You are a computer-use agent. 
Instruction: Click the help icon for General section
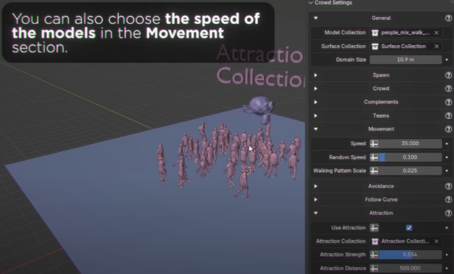coord(449,18)
